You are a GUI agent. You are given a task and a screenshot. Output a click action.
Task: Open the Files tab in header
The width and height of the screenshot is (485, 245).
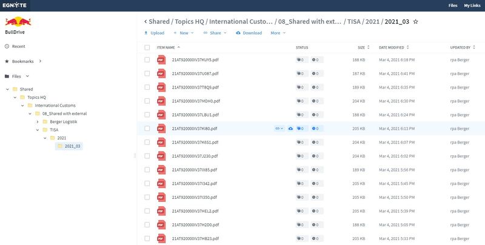pyautogui.click(x=453, y=5)
